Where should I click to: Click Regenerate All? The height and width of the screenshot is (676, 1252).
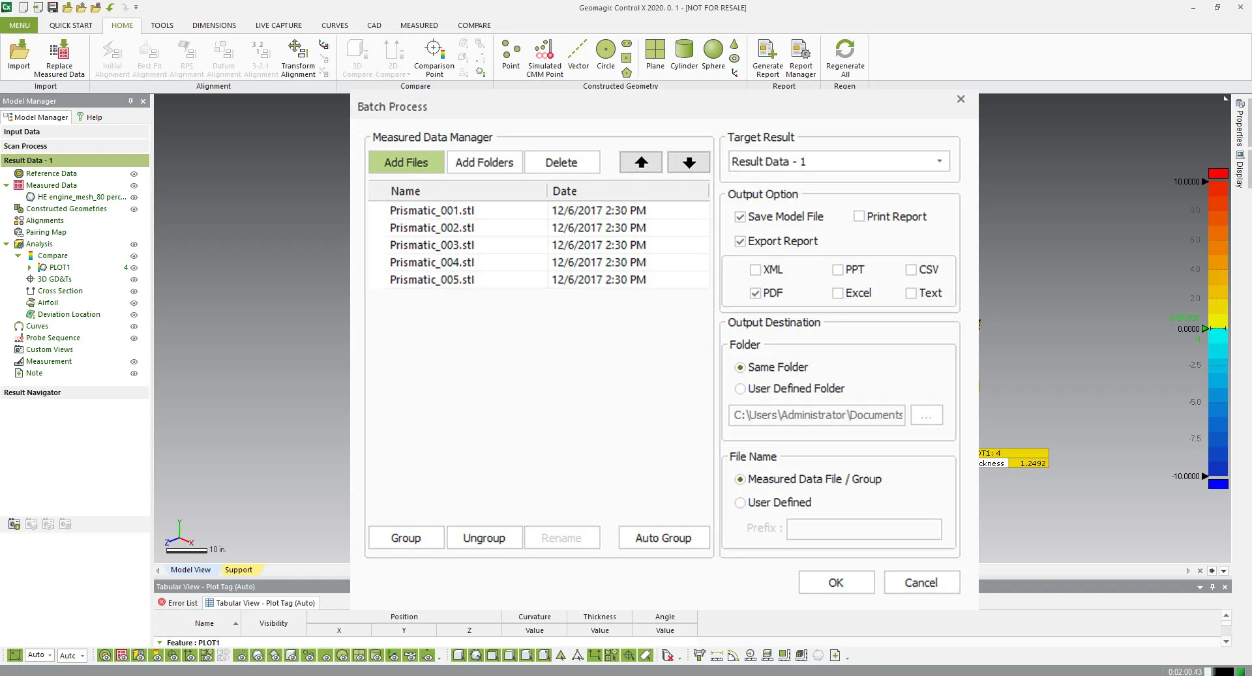tap(844, 57)
